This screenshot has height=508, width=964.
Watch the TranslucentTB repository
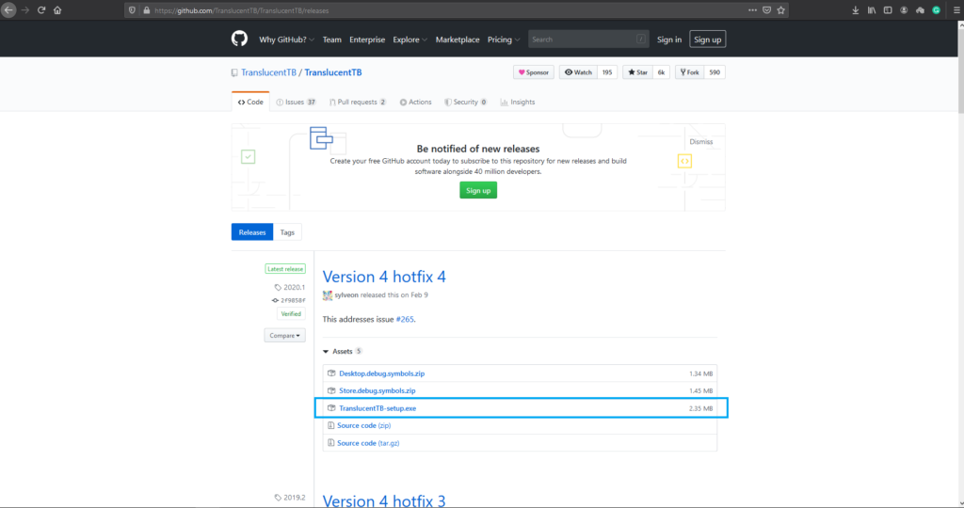578,72
